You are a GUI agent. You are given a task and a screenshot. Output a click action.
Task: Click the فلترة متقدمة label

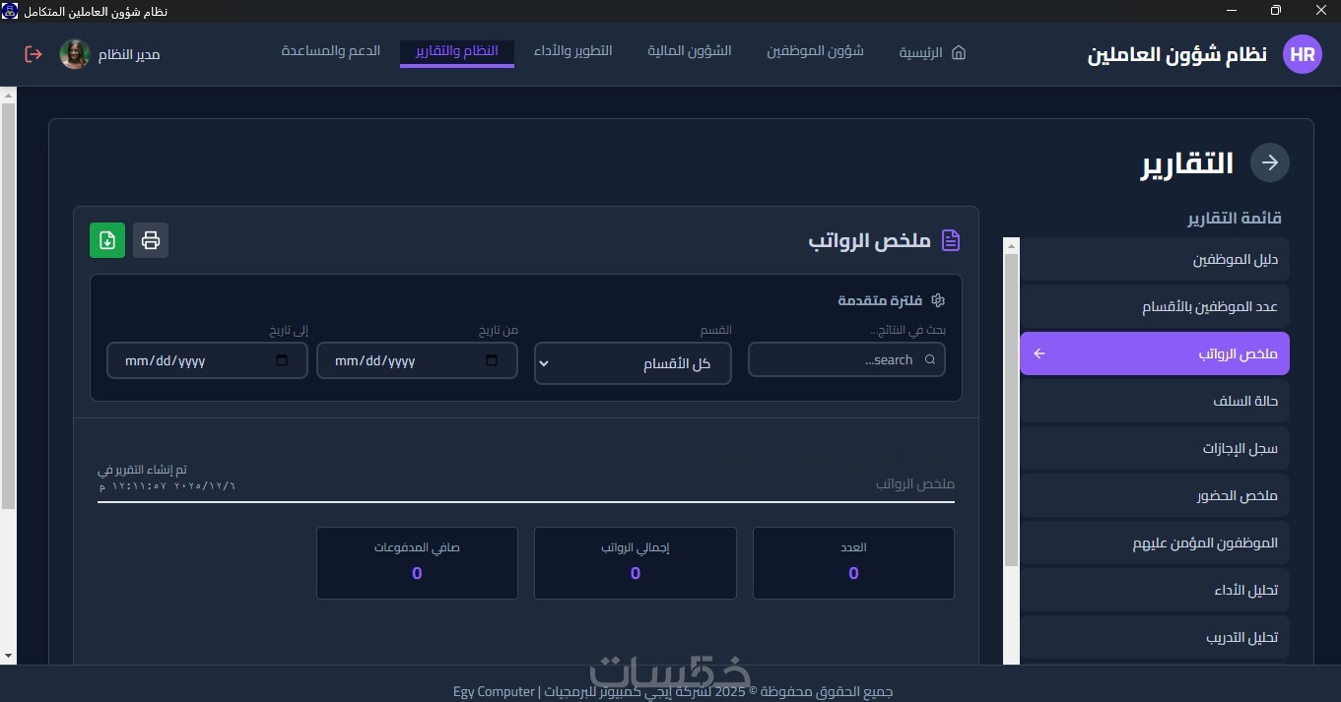click(881, 300)
